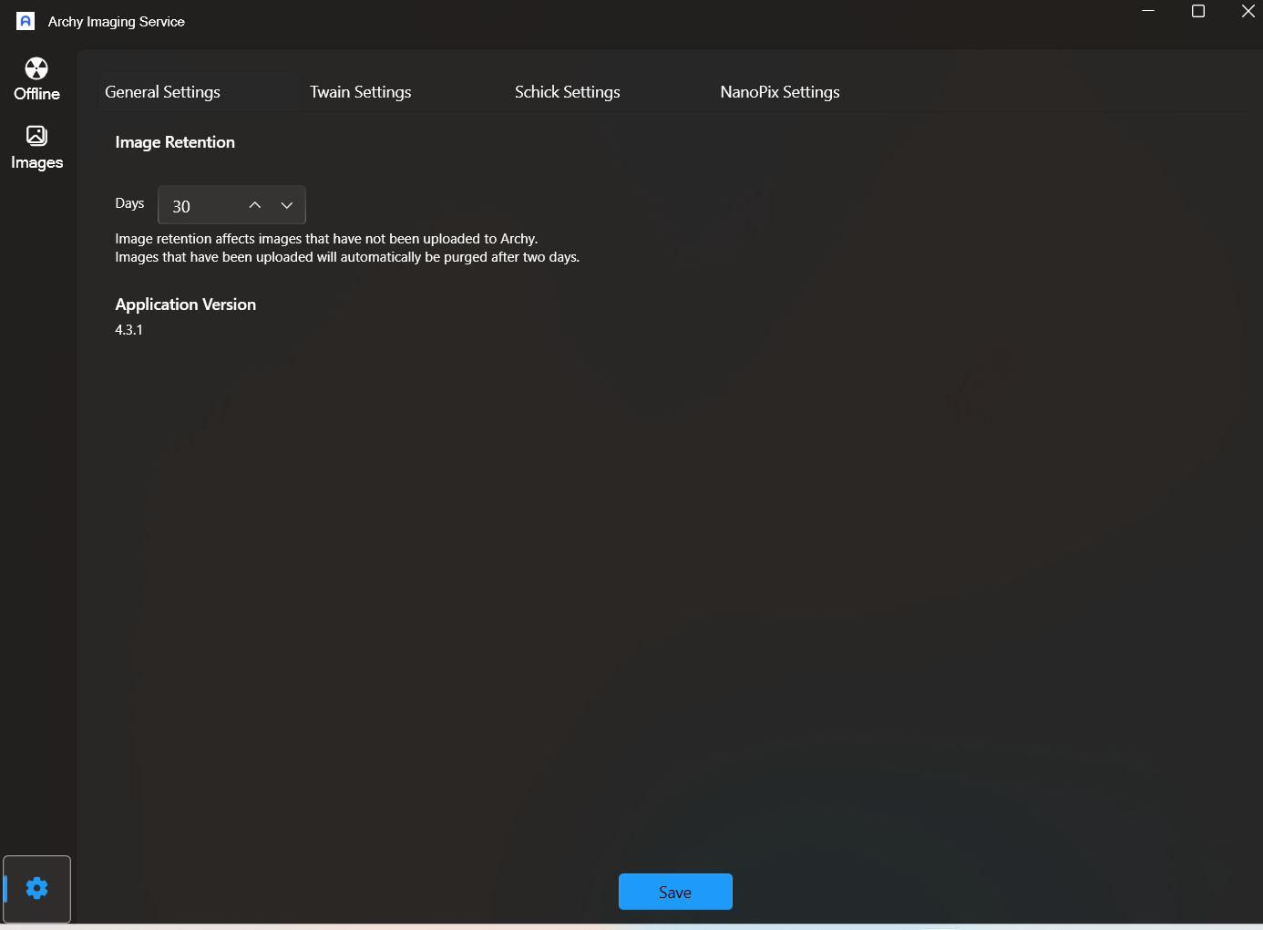Select version number 4.3.1 text
The image size is (1263, 930).
(x=128, y=330)
